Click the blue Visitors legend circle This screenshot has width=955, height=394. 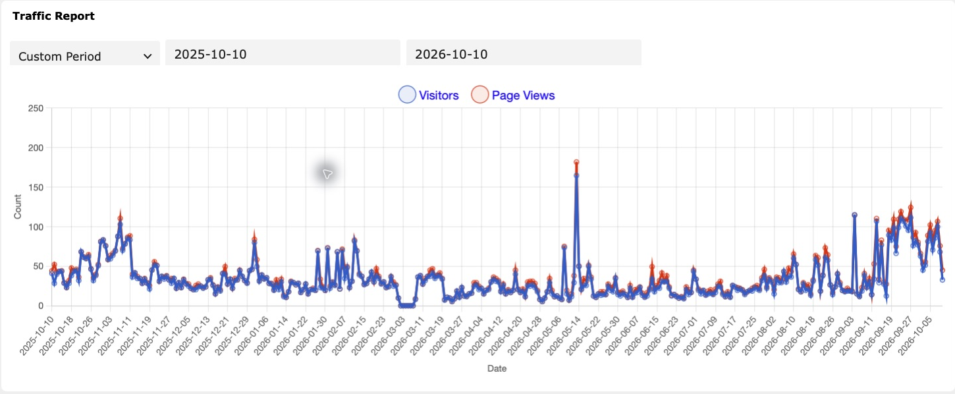pos(408,95)
